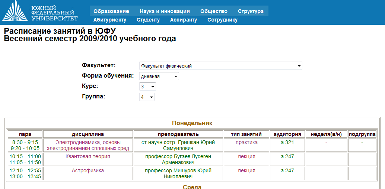Click the преподаватель column header
Viewport: 385px width, 189px height.
pyautogui.click(x=178, y=134)
